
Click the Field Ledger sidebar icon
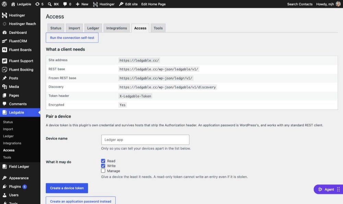click(4, 166)
